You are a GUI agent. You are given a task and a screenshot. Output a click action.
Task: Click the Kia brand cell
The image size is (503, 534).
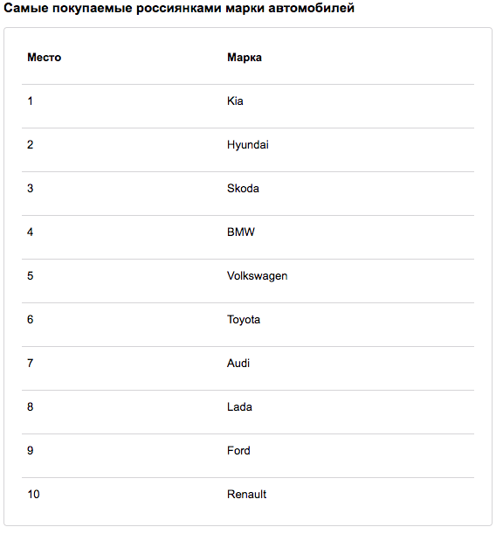coord(235,101)
